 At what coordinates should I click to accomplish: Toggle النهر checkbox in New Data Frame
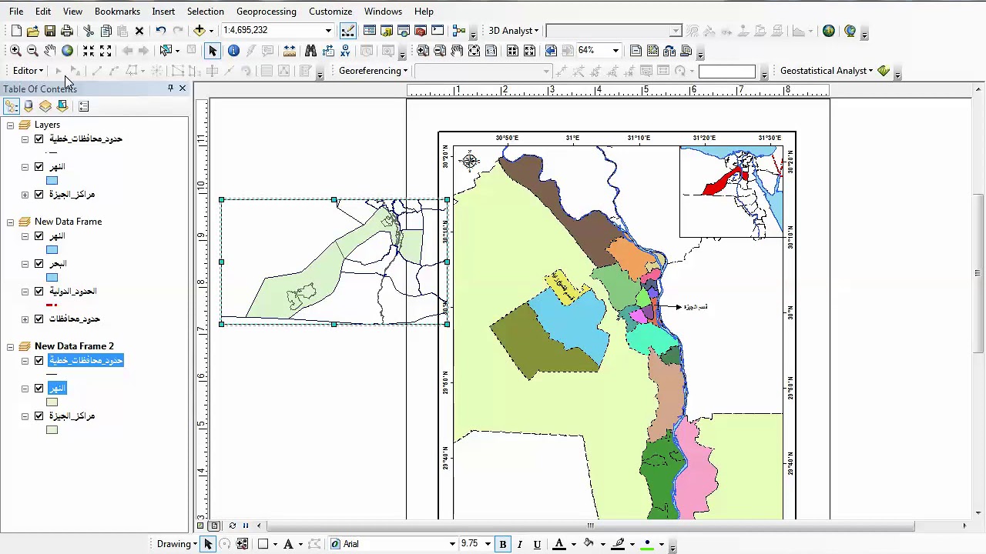tap(39, 236)
